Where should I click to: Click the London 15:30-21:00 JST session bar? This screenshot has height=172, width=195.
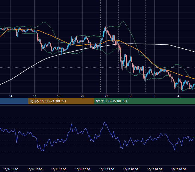(x=61, y=101)
